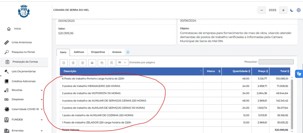
Task: Export the table to Excel
Action: click(x=73, y=62)
